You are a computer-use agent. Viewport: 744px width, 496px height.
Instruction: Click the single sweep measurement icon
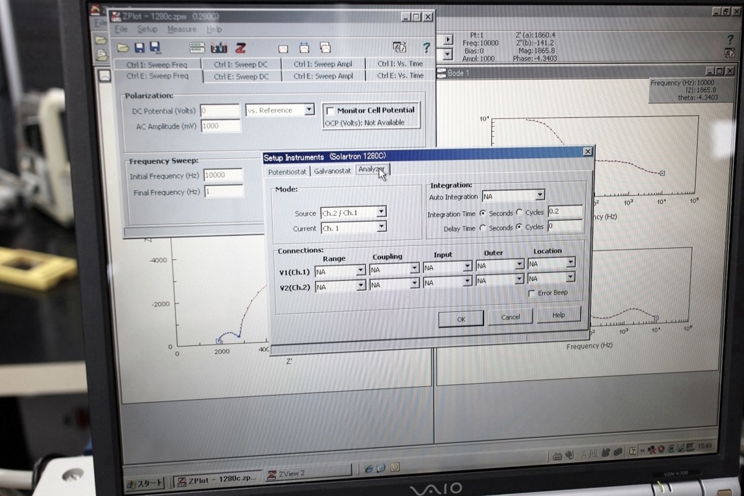(283, 48)
